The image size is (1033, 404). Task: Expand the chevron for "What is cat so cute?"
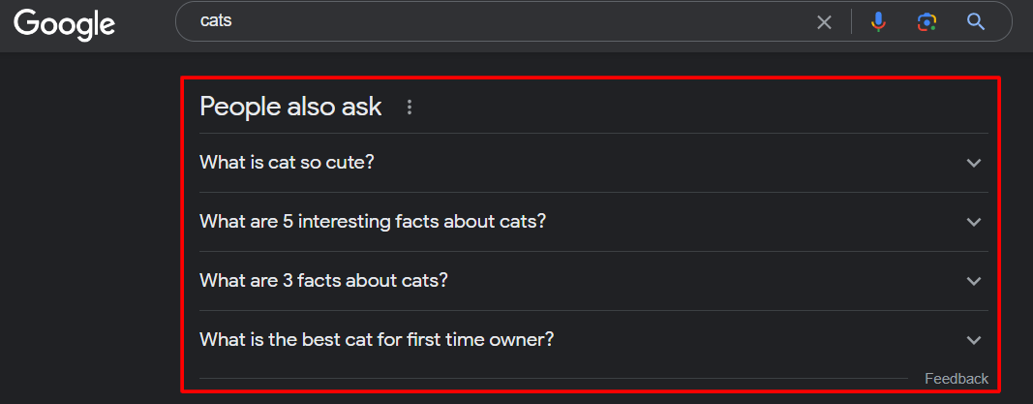coord(974,163)
